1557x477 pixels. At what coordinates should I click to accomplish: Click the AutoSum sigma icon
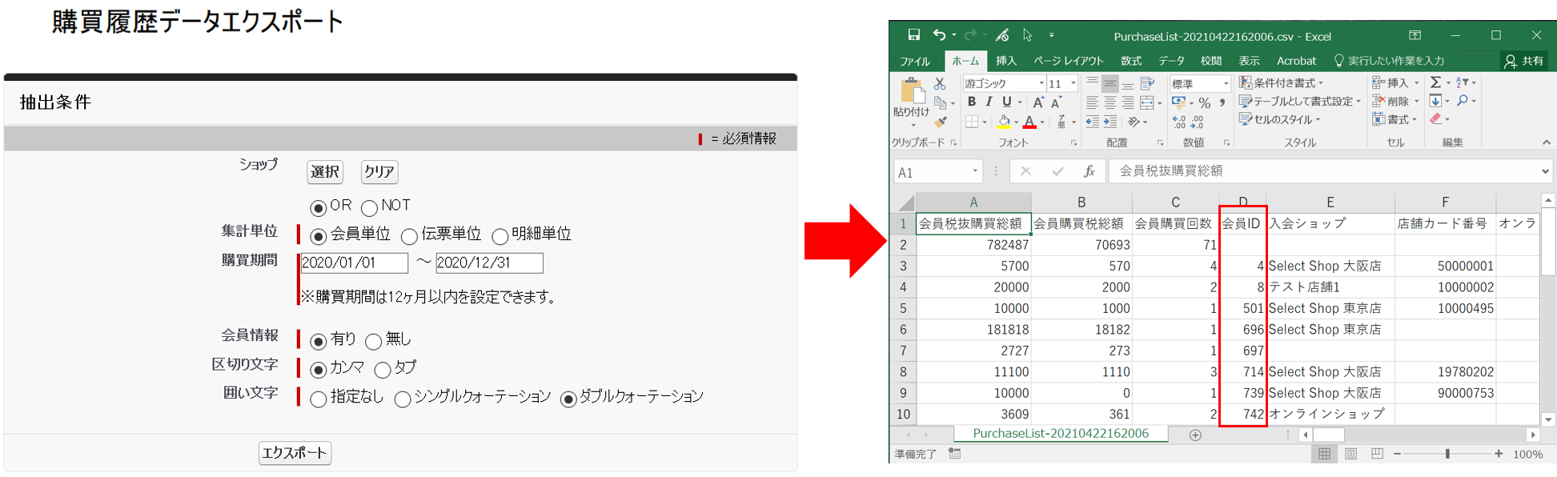pyautogui.click(x=1436, y=82)
